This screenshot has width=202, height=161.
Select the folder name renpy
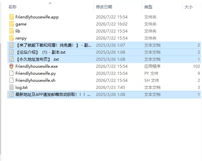[x=21, y=38]
